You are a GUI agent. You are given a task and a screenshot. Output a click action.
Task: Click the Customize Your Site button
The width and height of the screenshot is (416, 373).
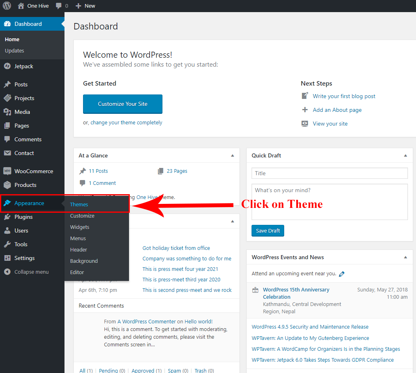click(x=123, y=104)
